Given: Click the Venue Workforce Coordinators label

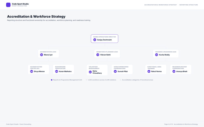Looking at the screenshot, I should (121, 68).
